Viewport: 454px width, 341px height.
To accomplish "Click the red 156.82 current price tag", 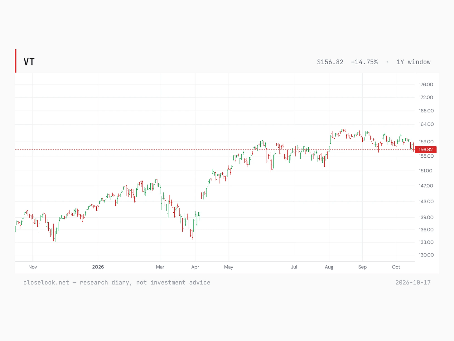I will point(426,150).
